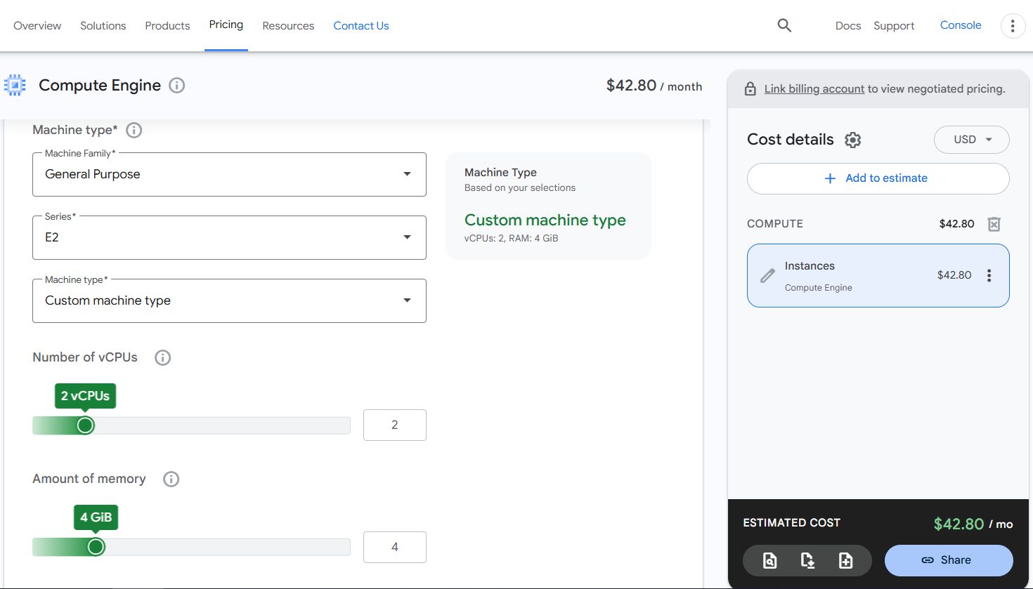1033x589 pixels.
Task: Show info for Number of vCPUs
Action: pyautogui.click(x=162, y=357)
